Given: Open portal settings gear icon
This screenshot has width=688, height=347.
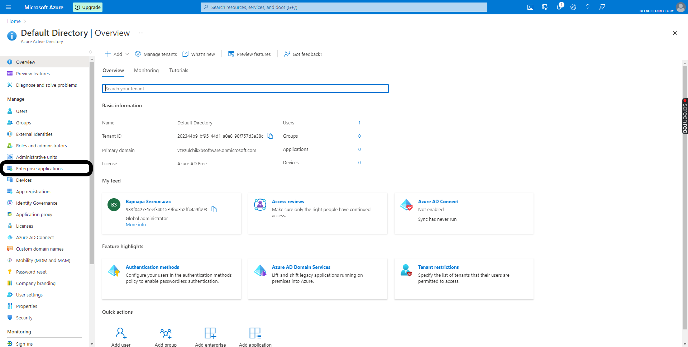Looking at the screenshot, I should 573,7.
